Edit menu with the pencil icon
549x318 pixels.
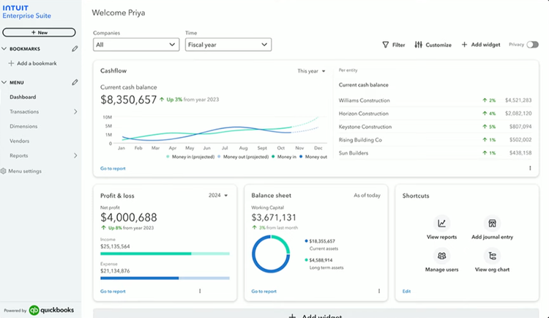(75, 82)
